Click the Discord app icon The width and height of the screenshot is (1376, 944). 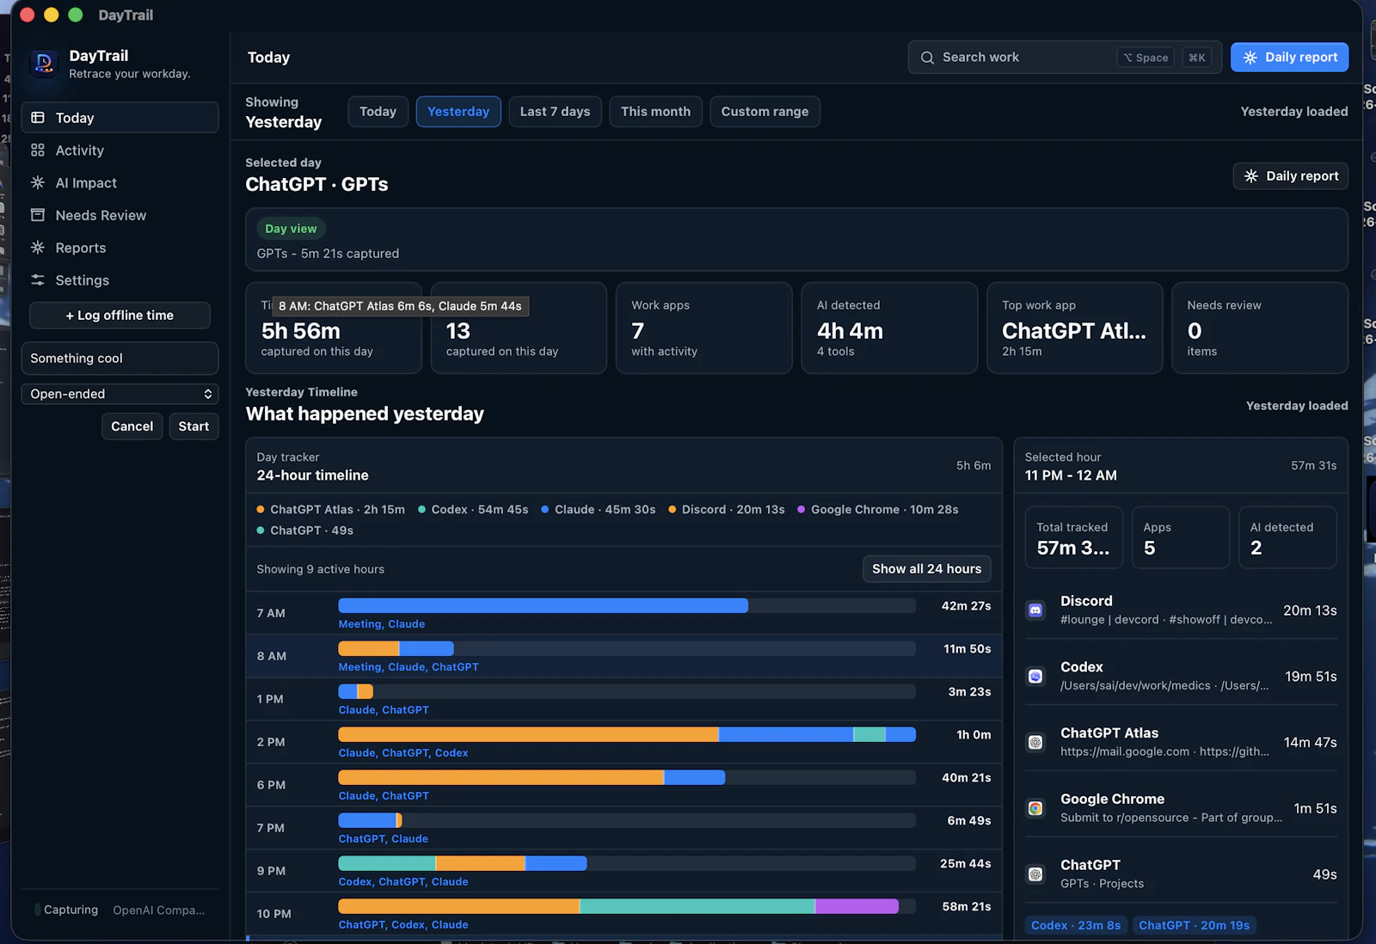(x=1035, y=610)
